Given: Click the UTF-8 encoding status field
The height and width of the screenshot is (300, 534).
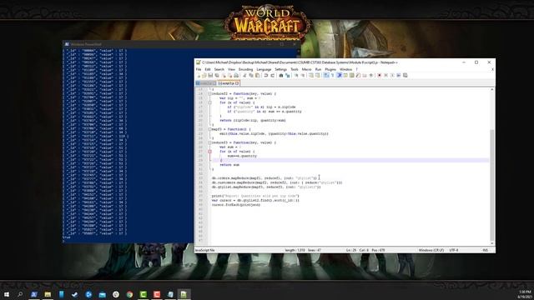Looking at the screenshot, I should (x=454, y=250).
